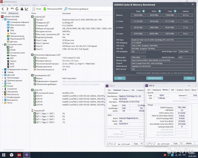Open Tools dropdown arrow in back CPU-Z
The width and height of the screenshot is (198, 158).
click(x=141, y=144)
